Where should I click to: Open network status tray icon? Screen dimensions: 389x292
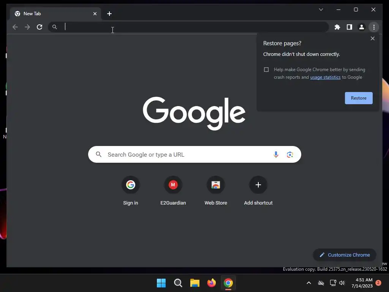pyautogui.click(x=333, y=283)
